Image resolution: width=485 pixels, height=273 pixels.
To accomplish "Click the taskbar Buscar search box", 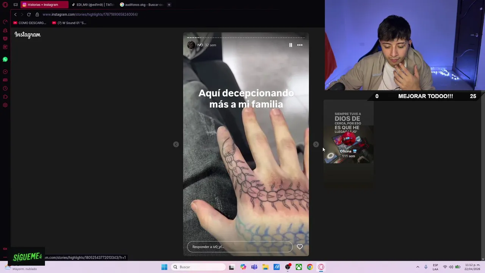I will click(199, 267).
